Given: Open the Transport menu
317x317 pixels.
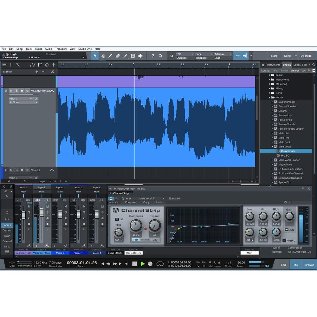Looking at the screenshot, I should tap(61, 49).
